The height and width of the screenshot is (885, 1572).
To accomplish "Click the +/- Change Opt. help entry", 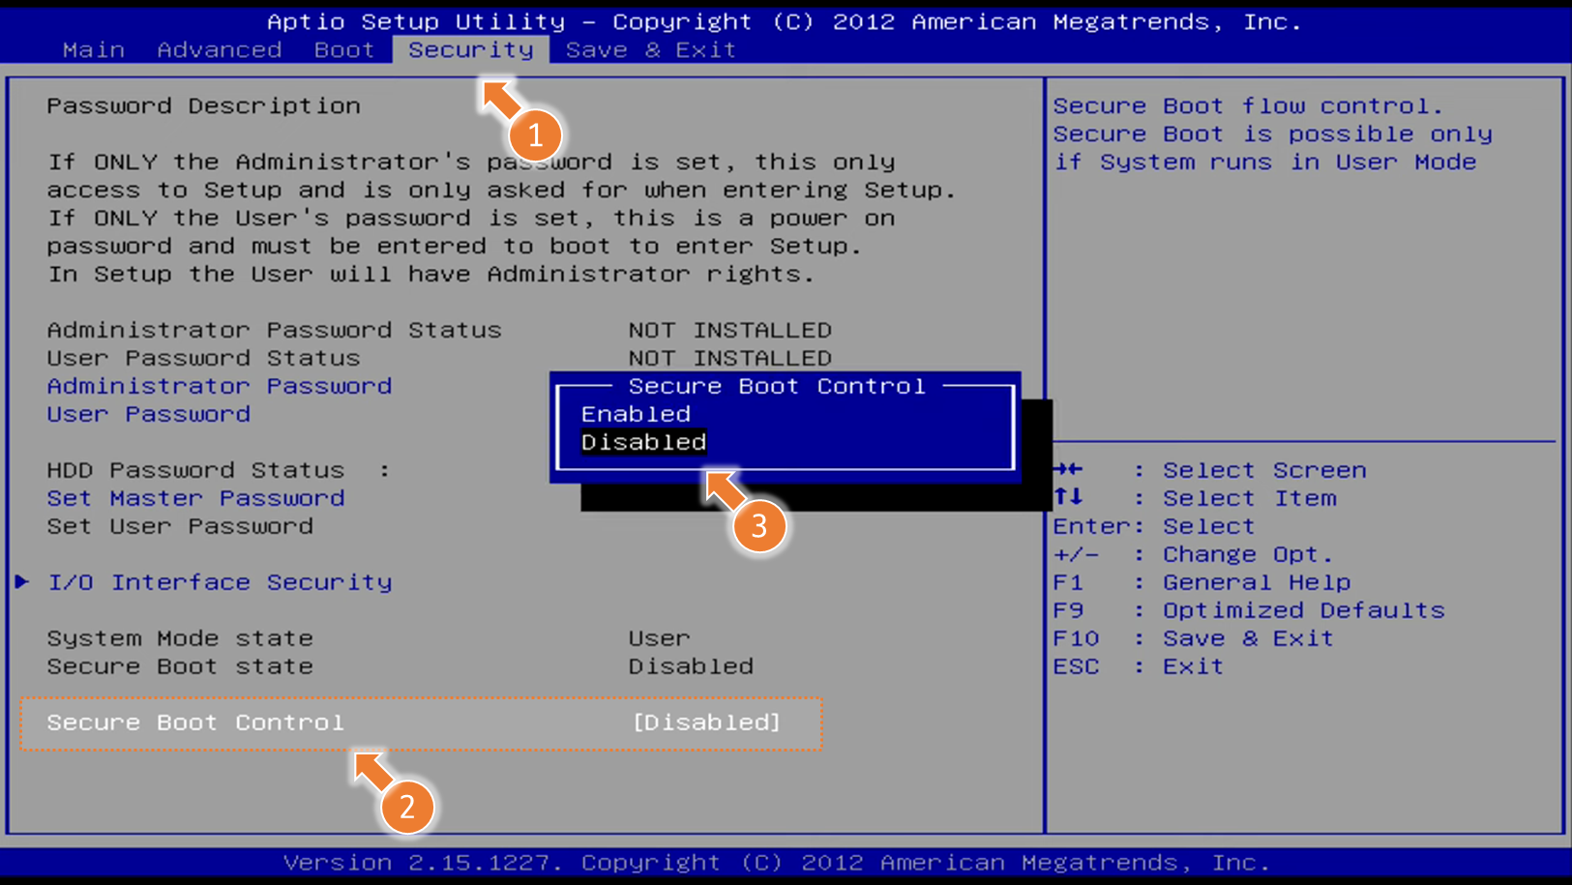I will 1193,554.
